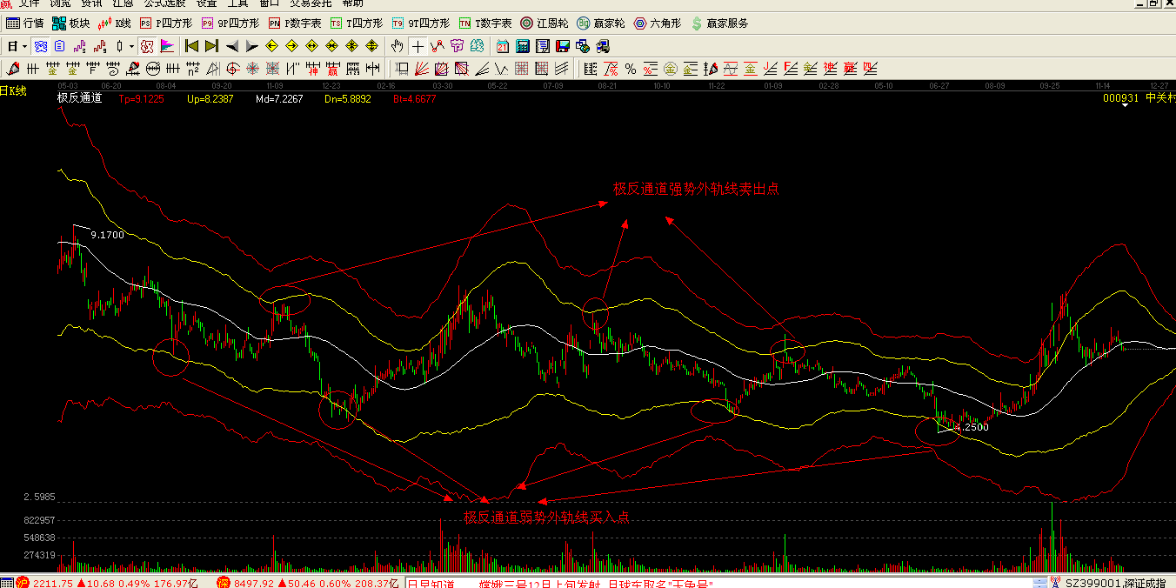1176x588 pixels.
Task: Click the 赢家服务 dollar sign button
Action: 718,23
